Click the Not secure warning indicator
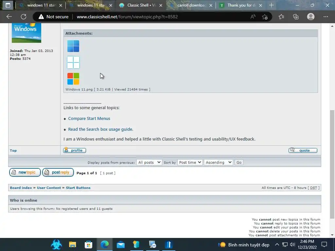The image size is (335, 251). point(53,17)
